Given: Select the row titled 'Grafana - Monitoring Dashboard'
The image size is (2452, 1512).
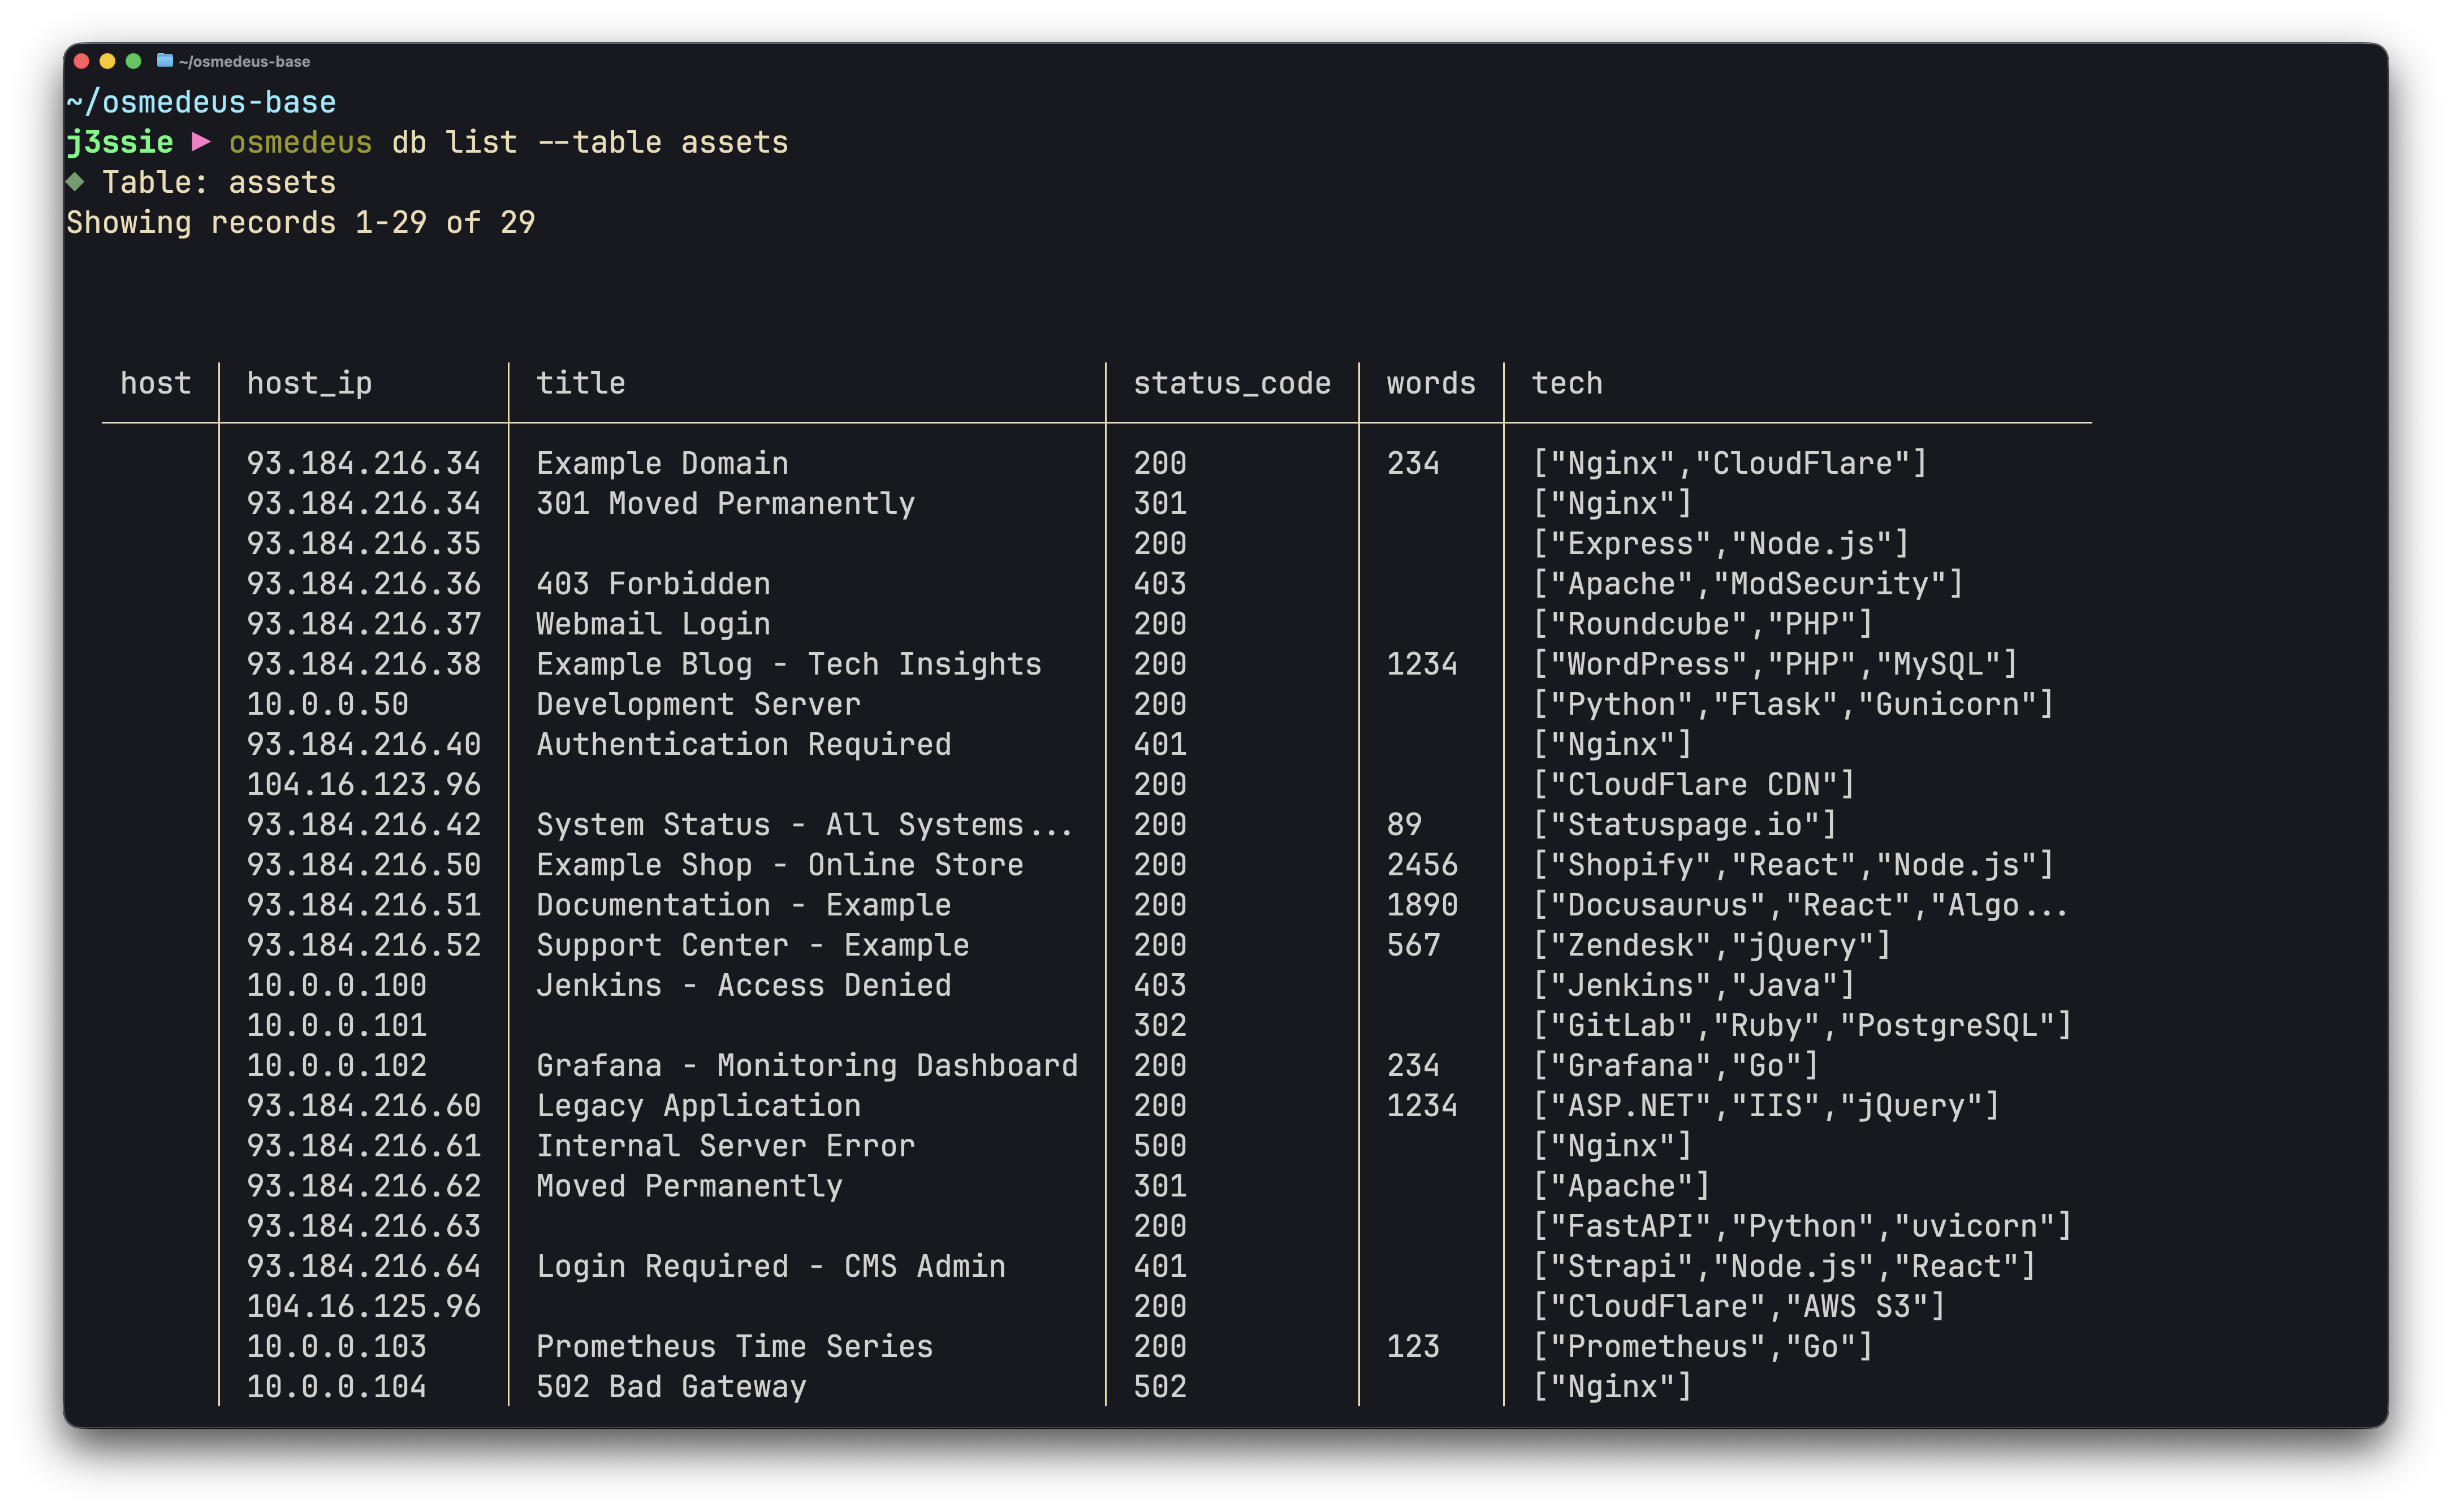Looking at the screenshot, I should [807, 1065].
